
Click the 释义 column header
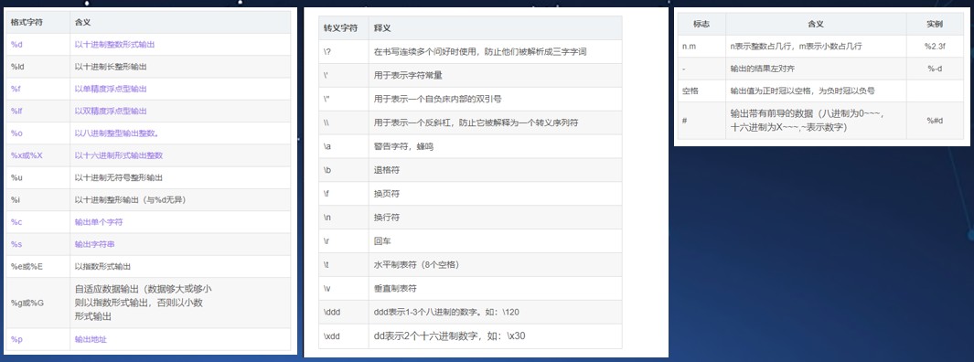pos(495,28)
